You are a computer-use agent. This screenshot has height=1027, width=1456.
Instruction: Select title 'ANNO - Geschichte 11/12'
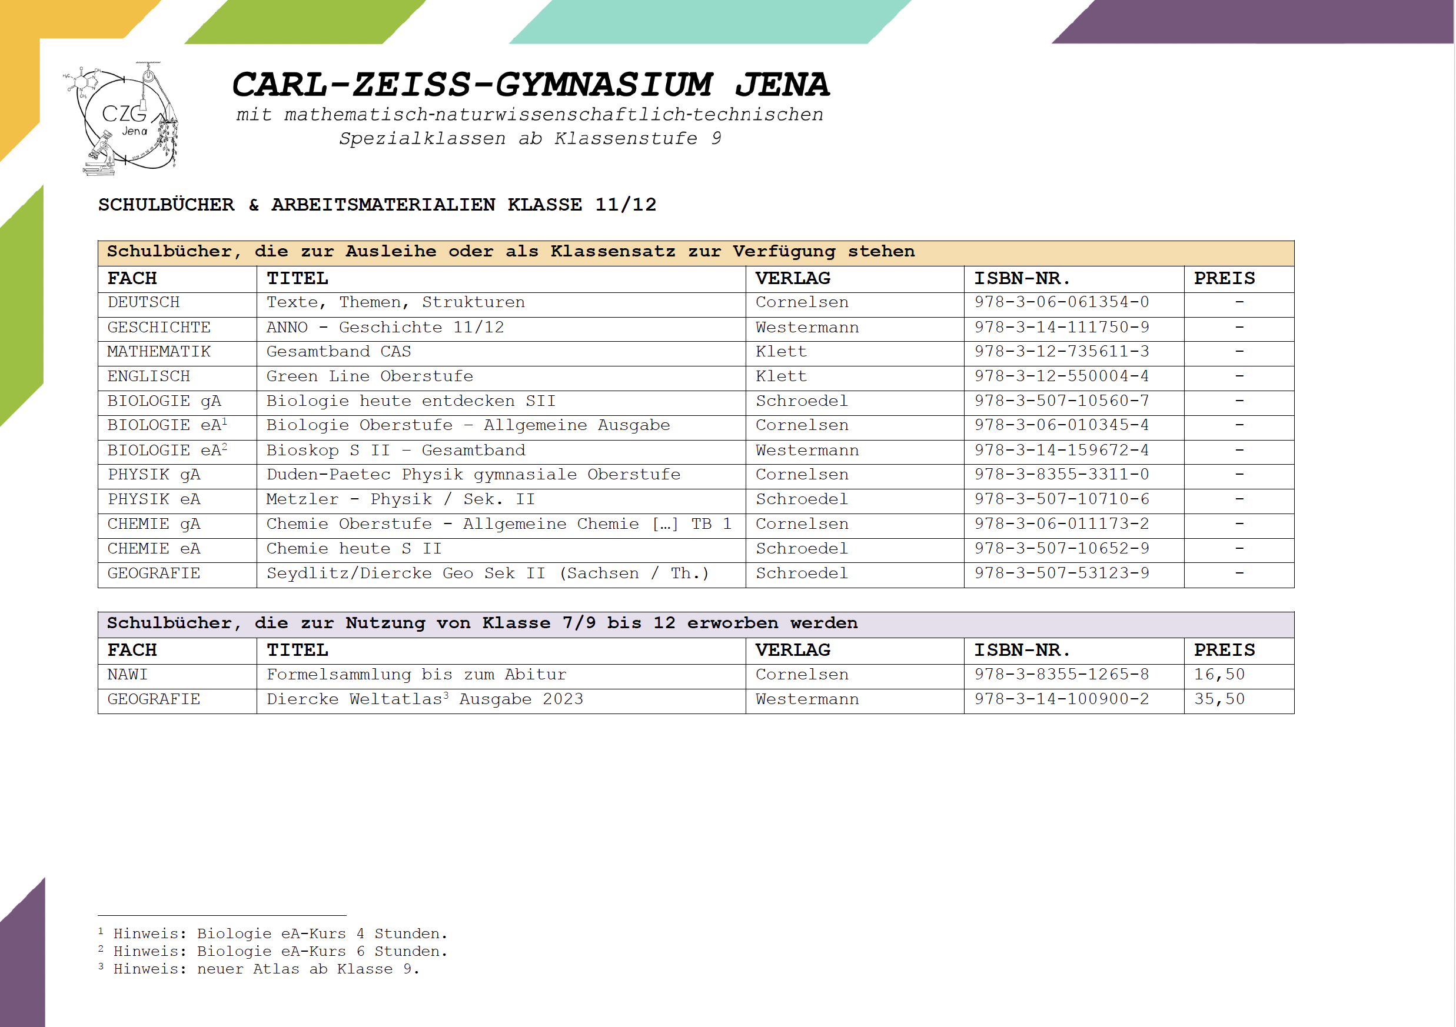[x=385, y=328]
